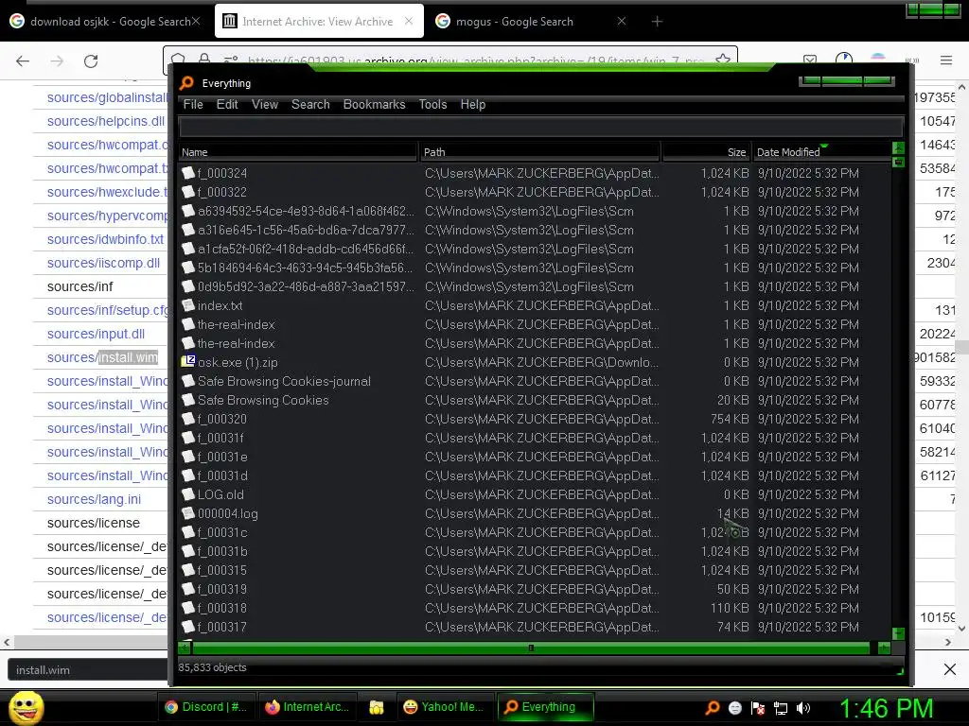Sort results by Date Modified column header
The image size is (969, 726).
821,152
